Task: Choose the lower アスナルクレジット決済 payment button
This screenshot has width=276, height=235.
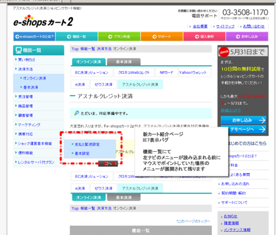Action: coord(140,188)
